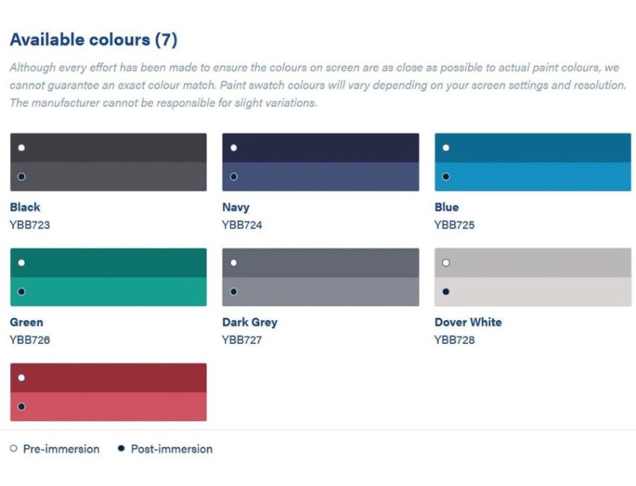Select the post-immersion dot on Navy swatch
The image size is (636, 486).
(x=233, y=176)
